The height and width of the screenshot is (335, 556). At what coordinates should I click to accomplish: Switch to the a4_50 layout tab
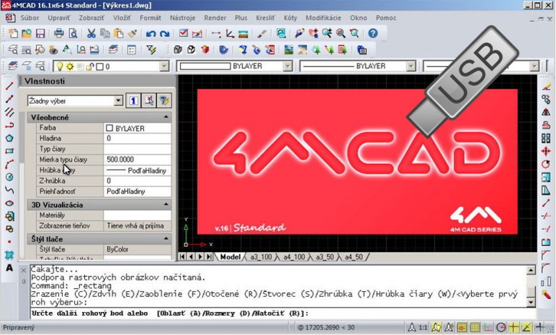354,257
